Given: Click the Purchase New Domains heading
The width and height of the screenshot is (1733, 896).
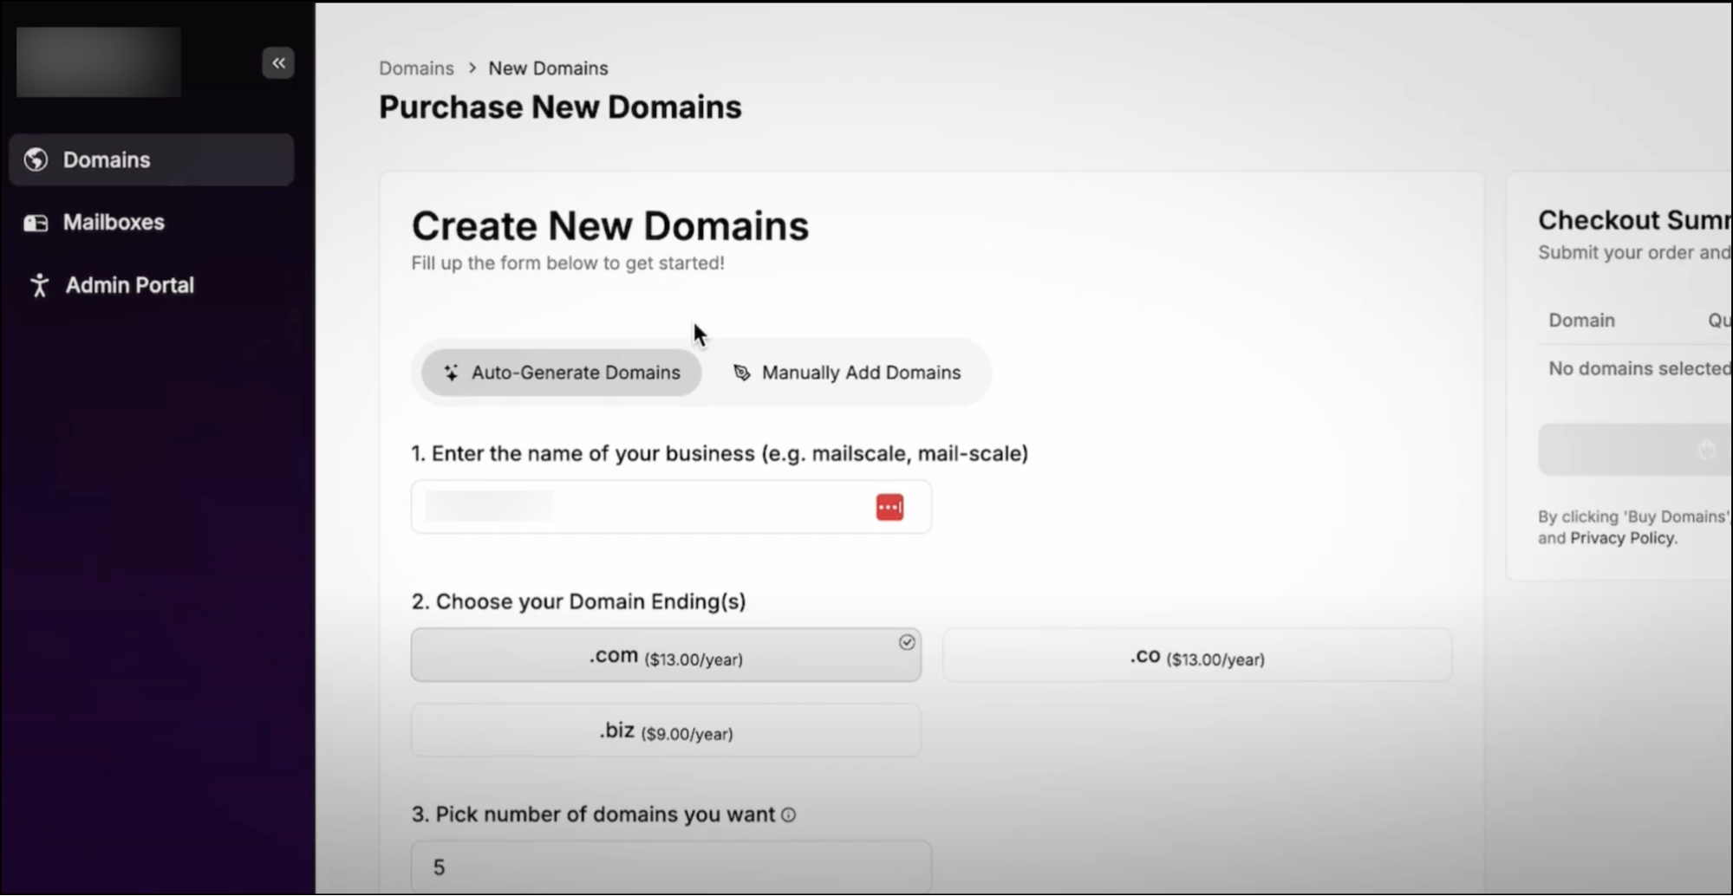Looking at the screenshot, I should 560,107.
